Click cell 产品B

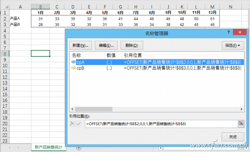[20, 25]
